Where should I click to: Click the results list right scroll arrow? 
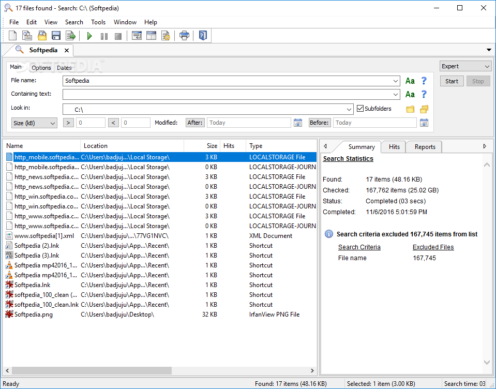(x=312, y=370)
